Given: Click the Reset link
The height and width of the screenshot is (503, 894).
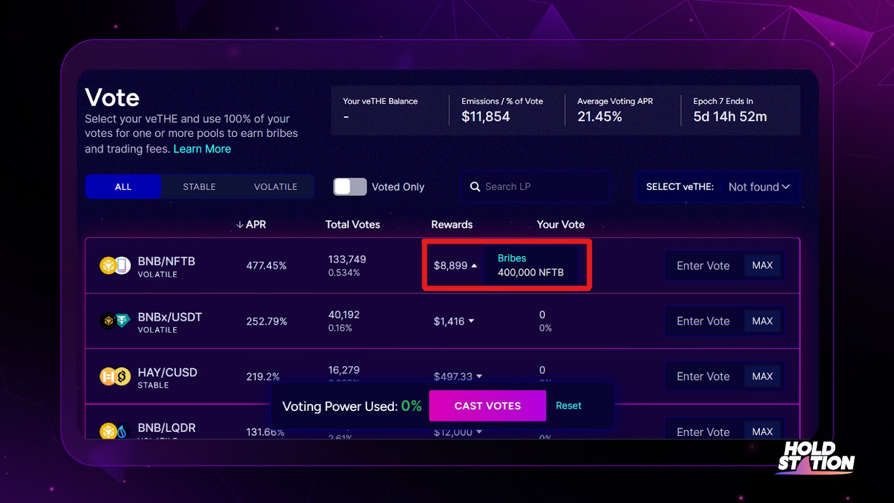Looking at the screenshot, I should (x=568, y=406).
